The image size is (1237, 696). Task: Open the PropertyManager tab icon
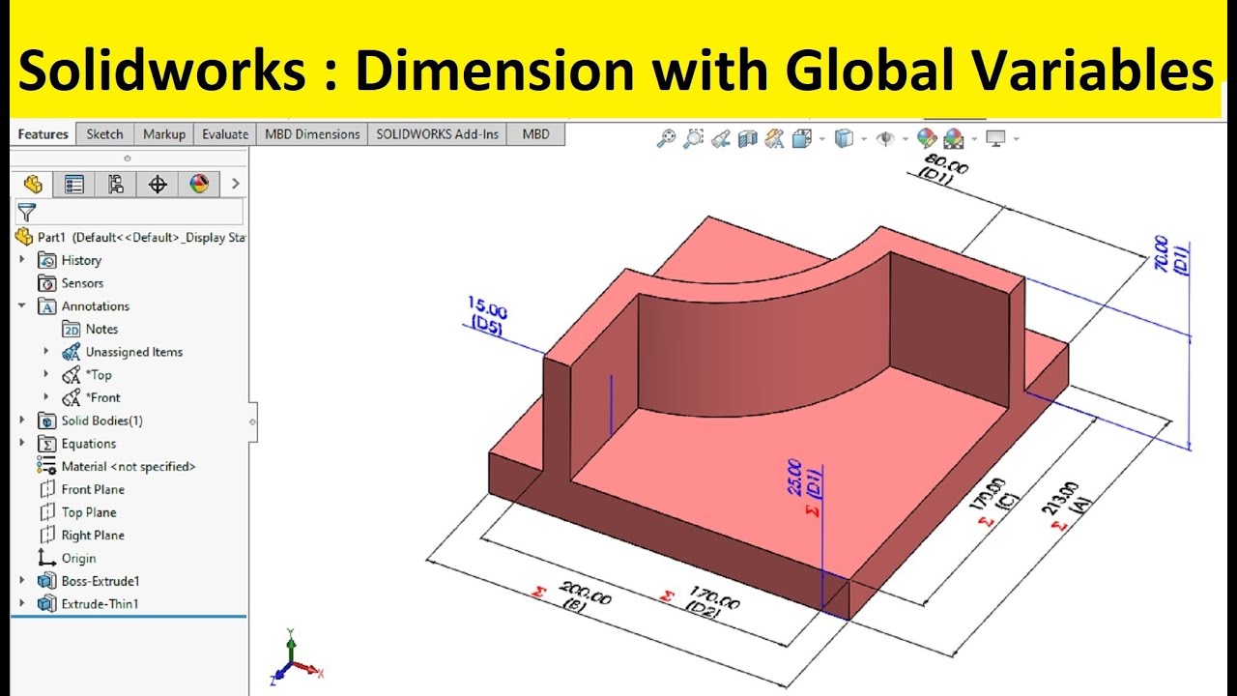(74, 184)
